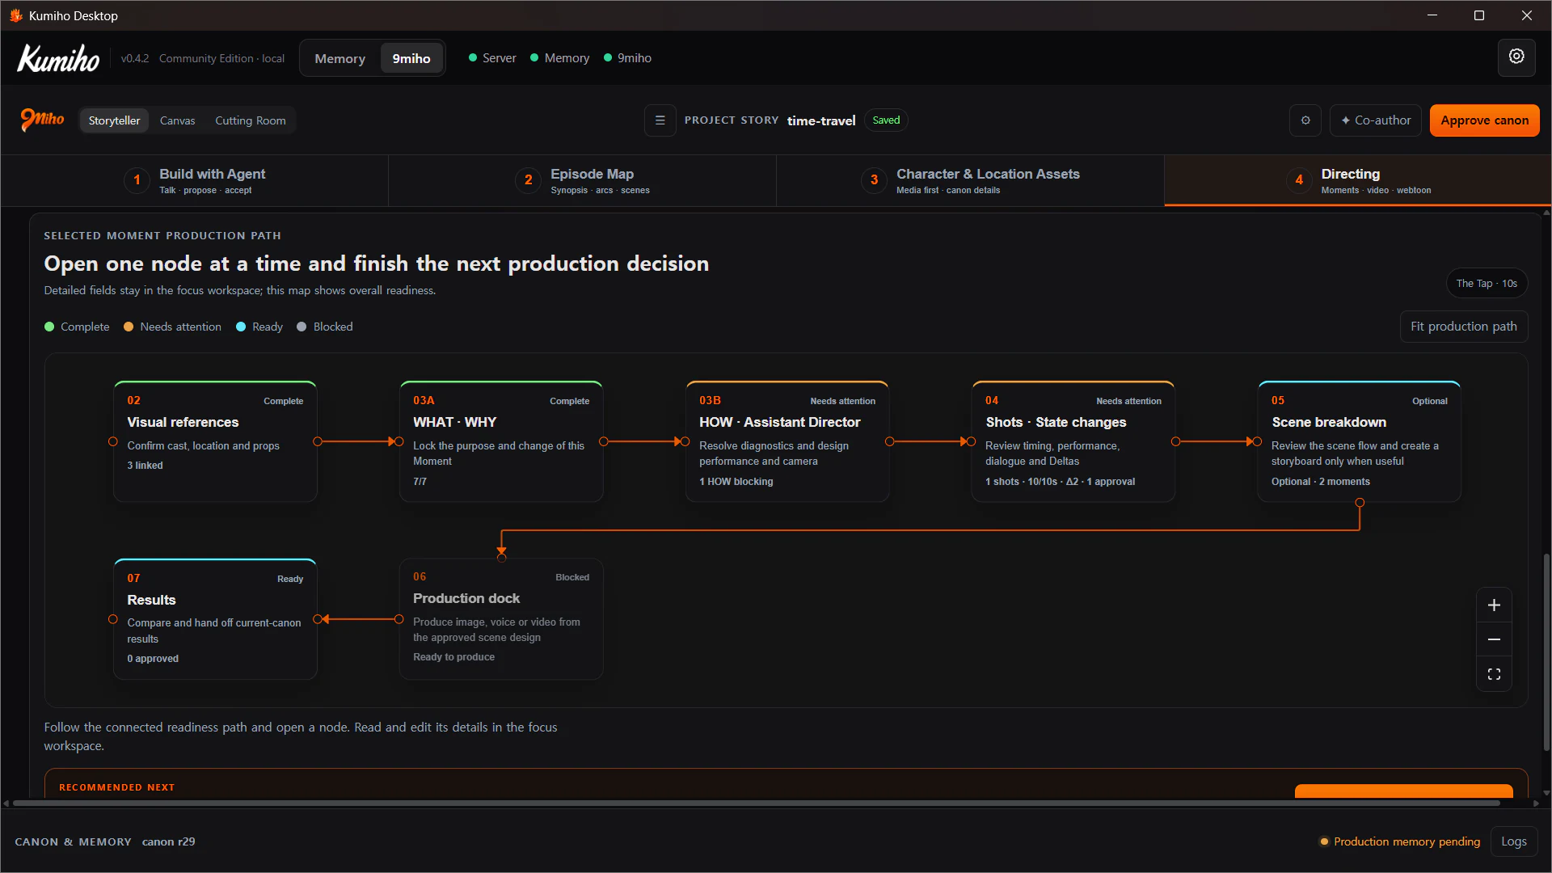
Task: Select the 9miho mode tab
Action: [x=411, y=58]
